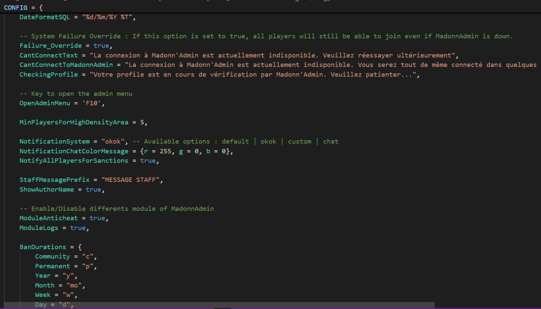Click the Failure_Override true value
This screenshot has height=309, width=541.
pos(93,46)
